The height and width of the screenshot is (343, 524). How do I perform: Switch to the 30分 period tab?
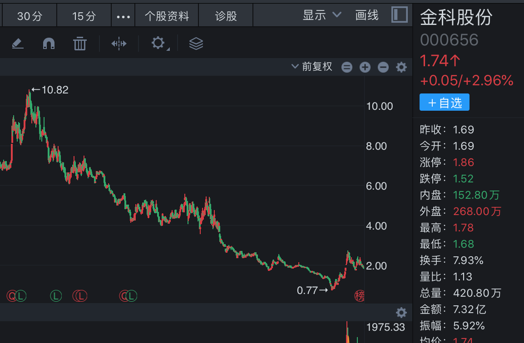click(30, 16)
